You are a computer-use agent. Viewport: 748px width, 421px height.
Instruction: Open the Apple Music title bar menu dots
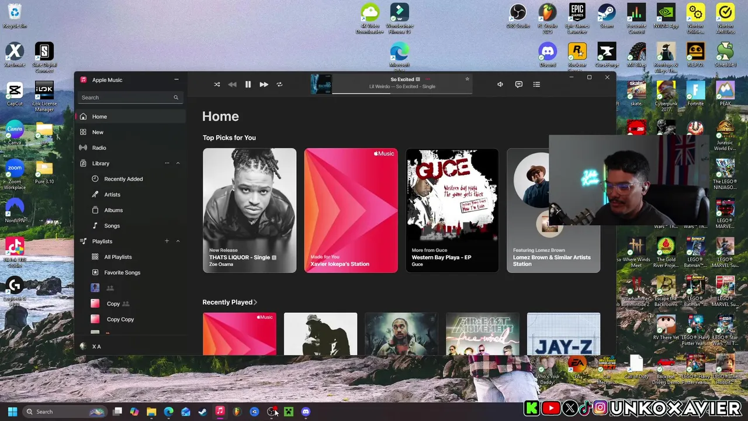pyautogui.click(x=176, y=80)
